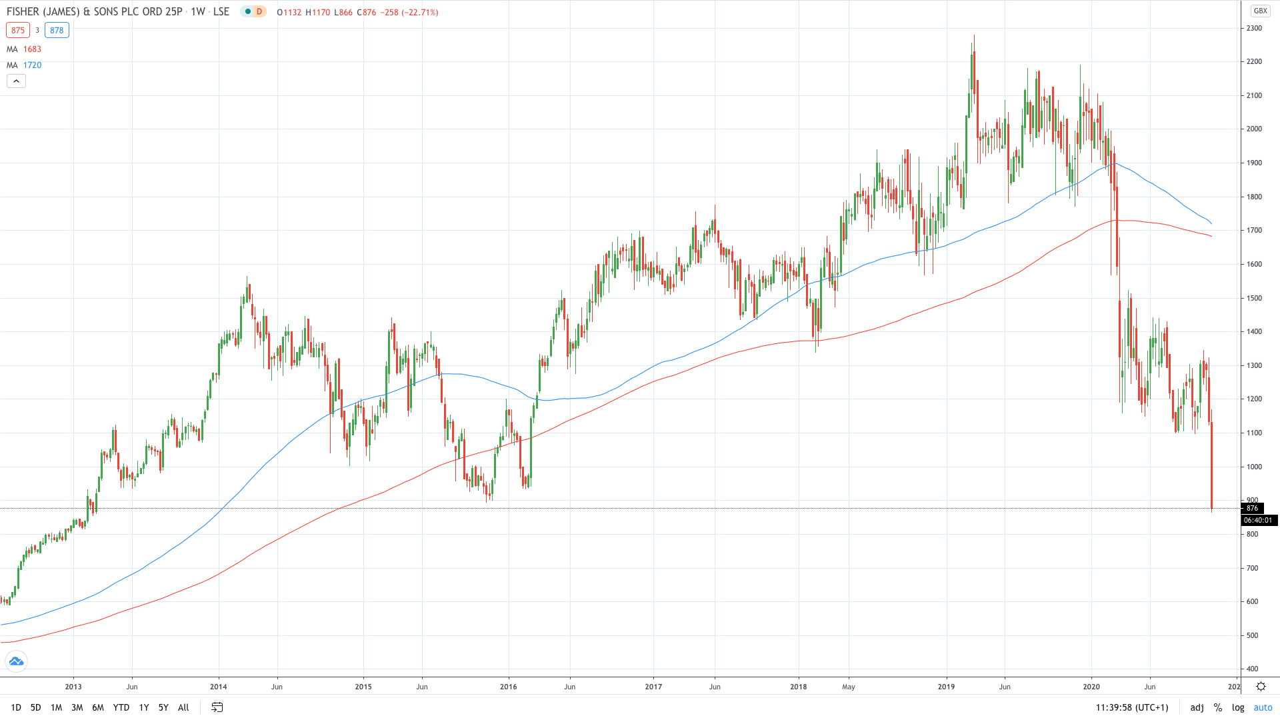This screenshot has width=1280, height=720.
Task: Click the 2014 time axis label
Action: (x=218, y=687)
